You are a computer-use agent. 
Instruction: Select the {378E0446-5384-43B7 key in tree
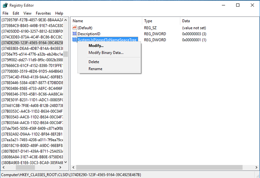click(x=32, y=83)
